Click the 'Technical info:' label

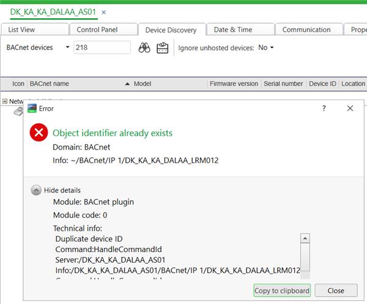pyautogui.click(x=78, y=228)
